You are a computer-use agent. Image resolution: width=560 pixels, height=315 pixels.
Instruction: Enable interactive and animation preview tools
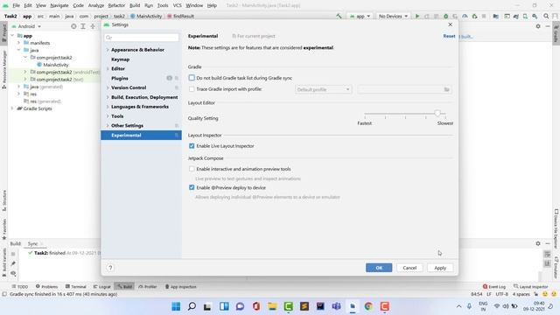[192, 169]
